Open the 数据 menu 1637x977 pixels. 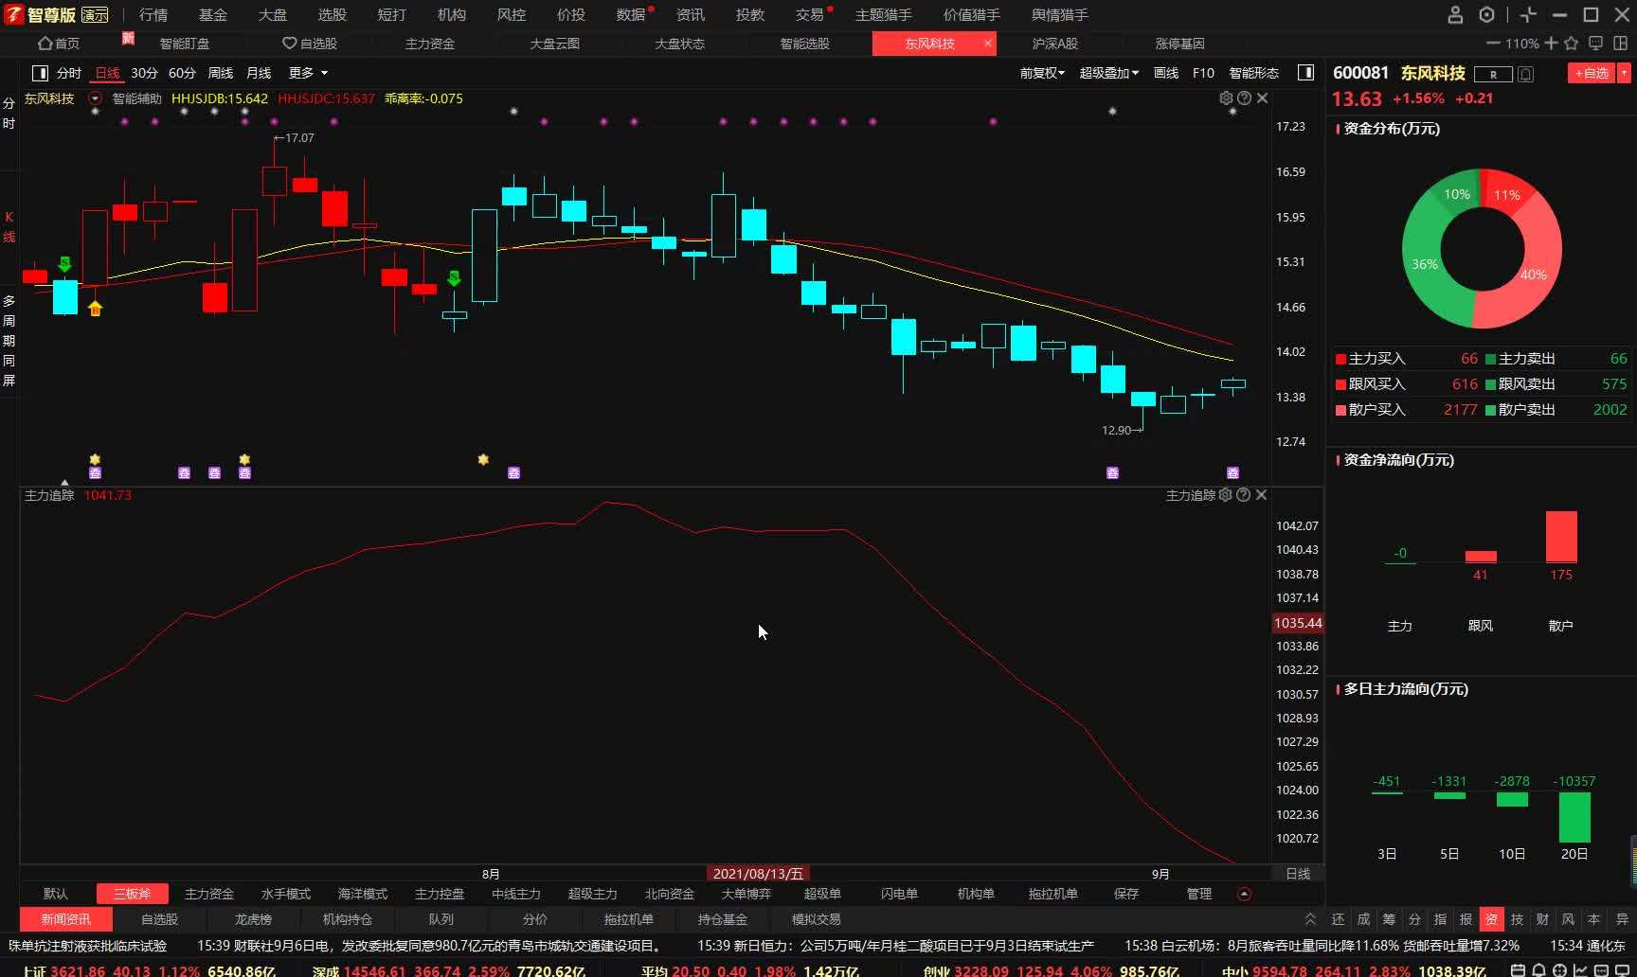click(630, 15)
